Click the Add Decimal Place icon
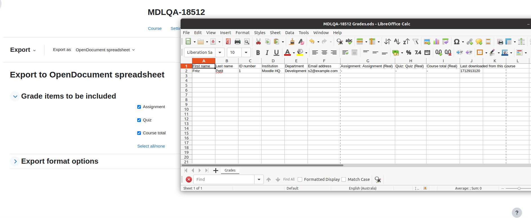531x218 pixels. (x=439, y=52)
